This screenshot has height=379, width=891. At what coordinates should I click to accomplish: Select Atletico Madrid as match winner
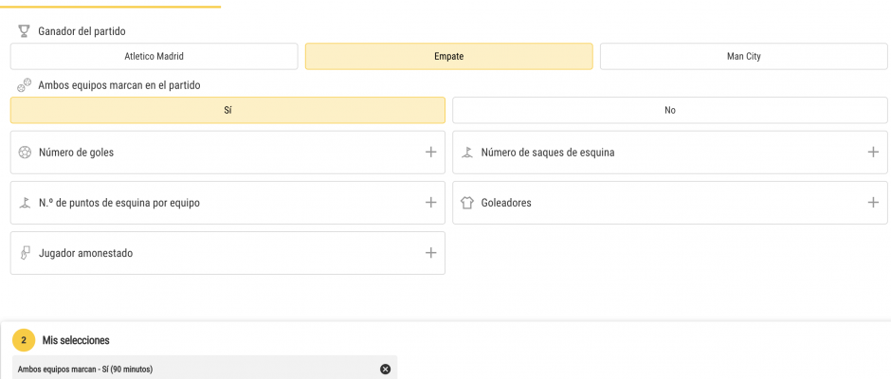(x=154, y=56)
